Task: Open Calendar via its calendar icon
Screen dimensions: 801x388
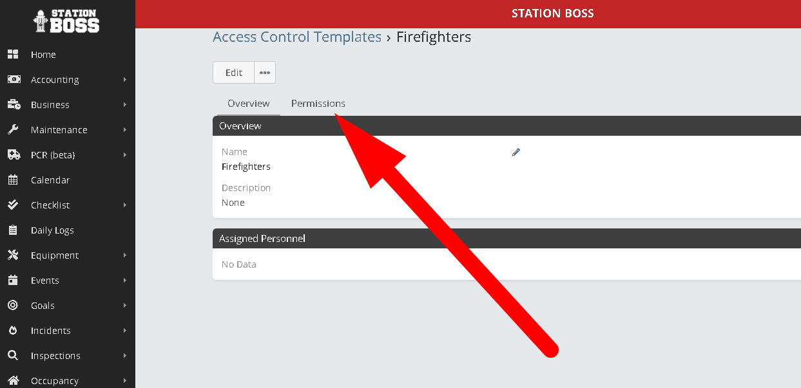Action: click(x=13, y=180)
